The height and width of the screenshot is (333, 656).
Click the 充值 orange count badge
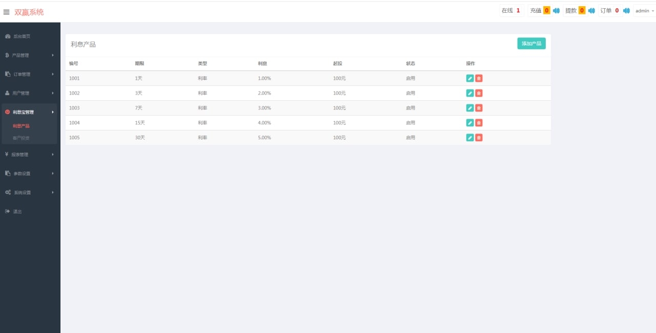547,11
